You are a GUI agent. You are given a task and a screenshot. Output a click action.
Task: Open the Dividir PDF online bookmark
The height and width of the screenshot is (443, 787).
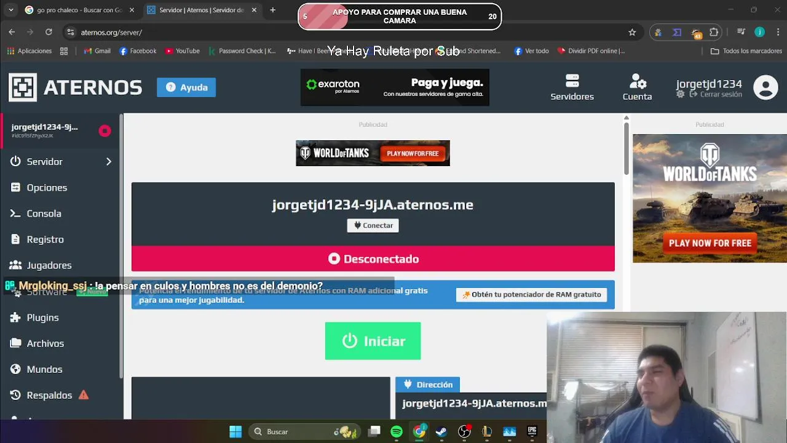click(591, 51)
